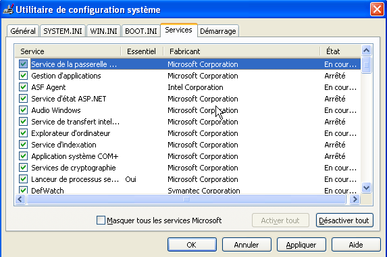The height and width of the screenshot is (257, 387).
Task: Toggle Service de transfert intelligent checkbox
Action: tap(23, 121)
